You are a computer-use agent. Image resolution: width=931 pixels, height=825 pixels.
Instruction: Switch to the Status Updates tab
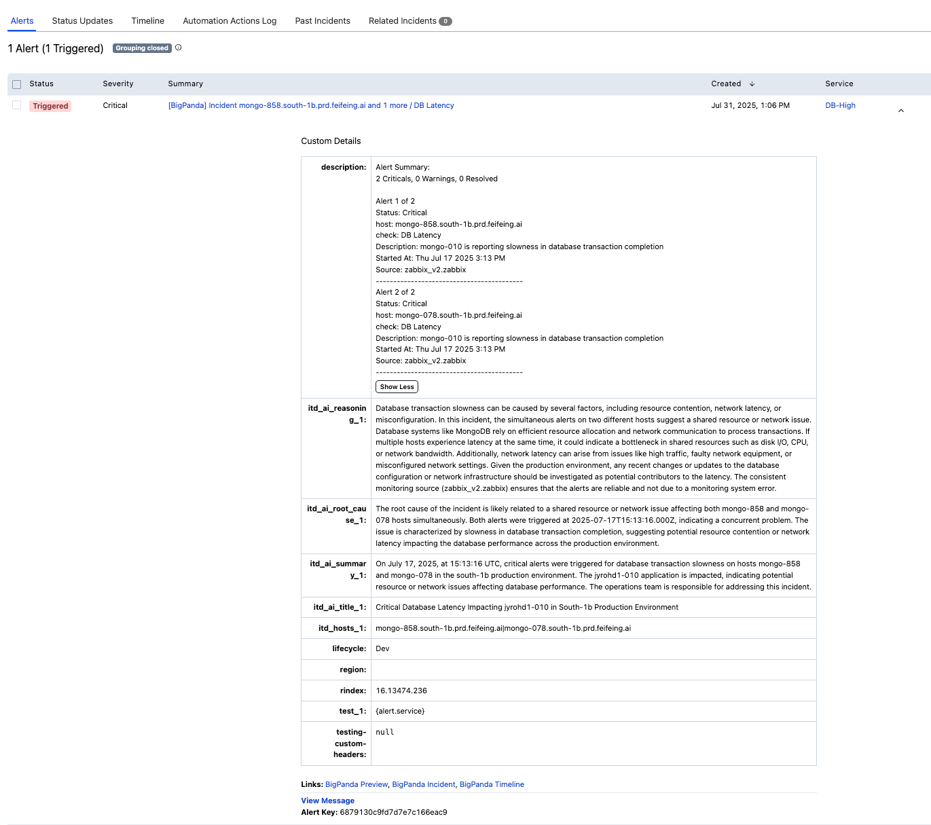click(x=82, y=20)
